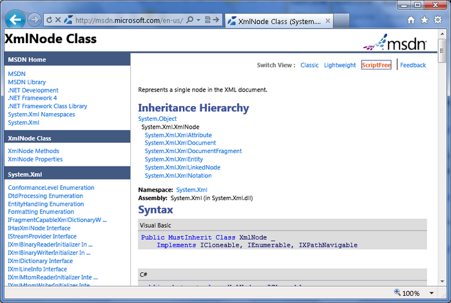
Task: Click the Stop loading X icon
Action: tap(59, 20)
